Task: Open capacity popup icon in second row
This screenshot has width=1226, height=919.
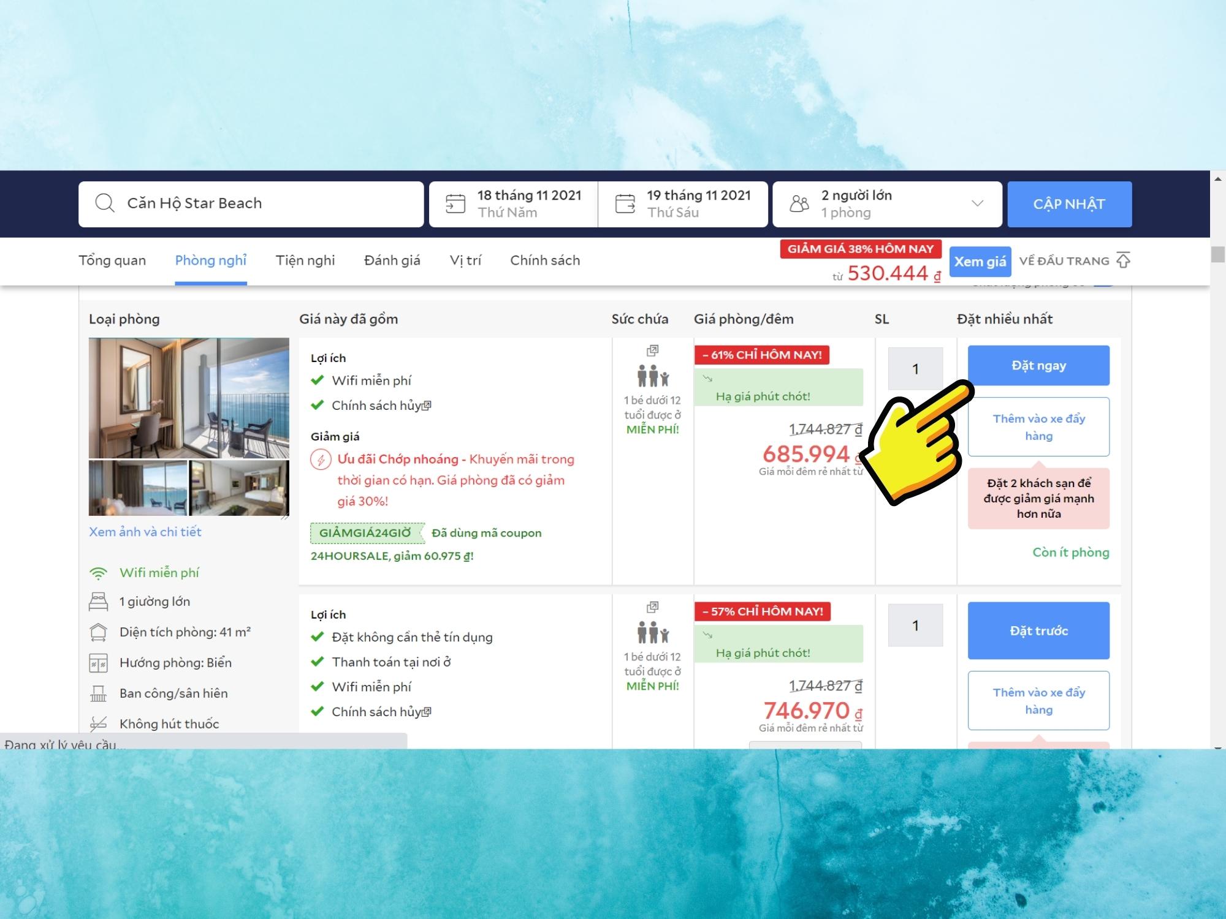Action: coord(652,607)
